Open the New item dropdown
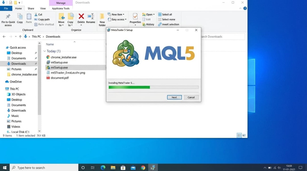The width and height of the screenshot is (307, 171). coord(116,15)
